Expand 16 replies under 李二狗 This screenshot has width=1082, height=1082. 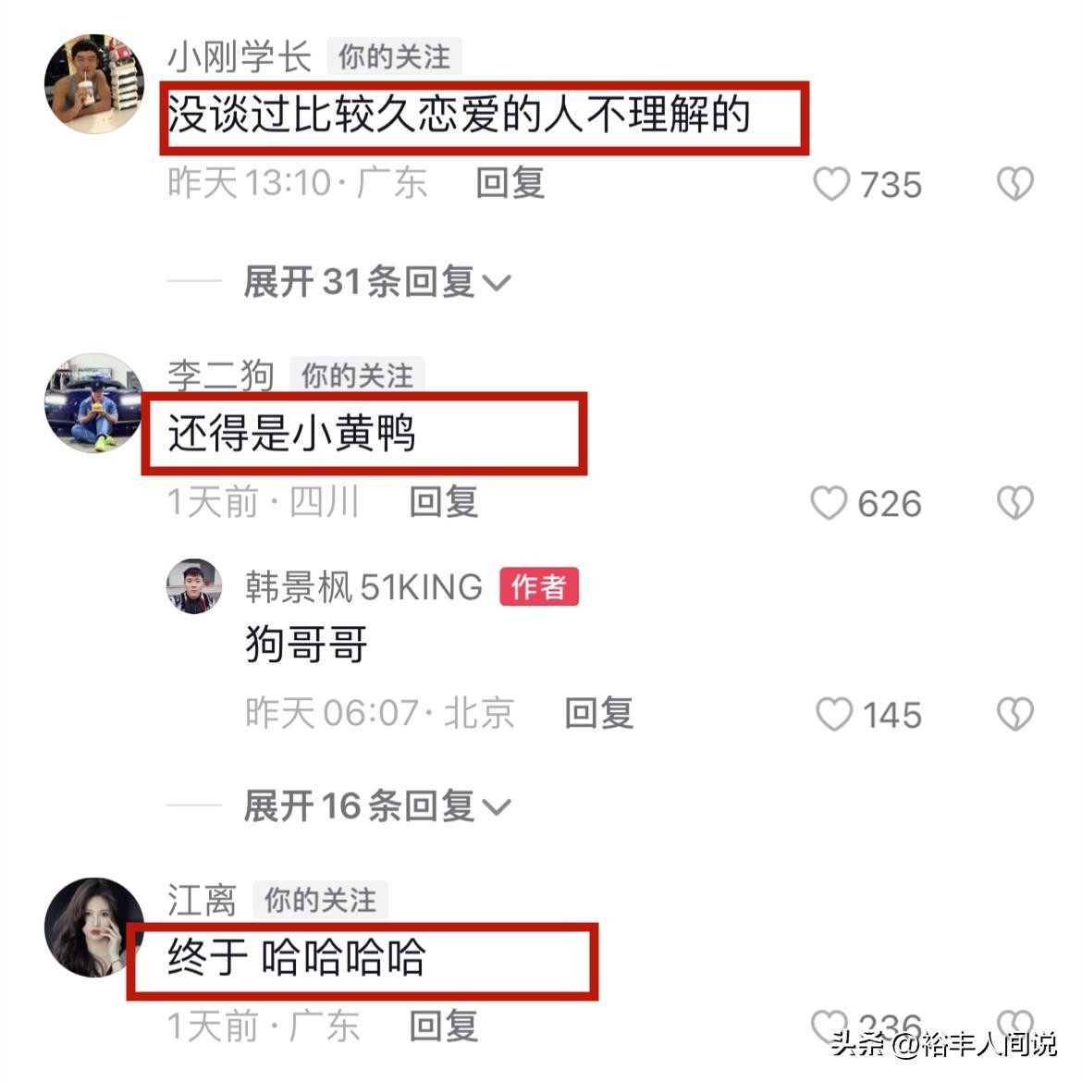[x=377, y=806]
